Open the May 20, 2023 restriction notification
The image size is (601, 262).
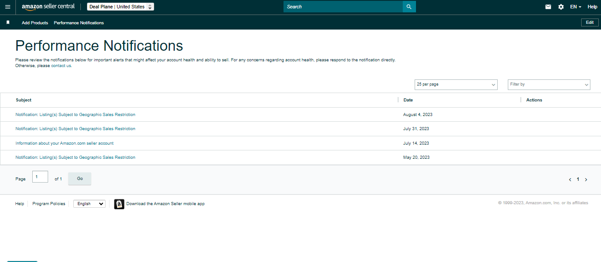click(x=76, y=157)
